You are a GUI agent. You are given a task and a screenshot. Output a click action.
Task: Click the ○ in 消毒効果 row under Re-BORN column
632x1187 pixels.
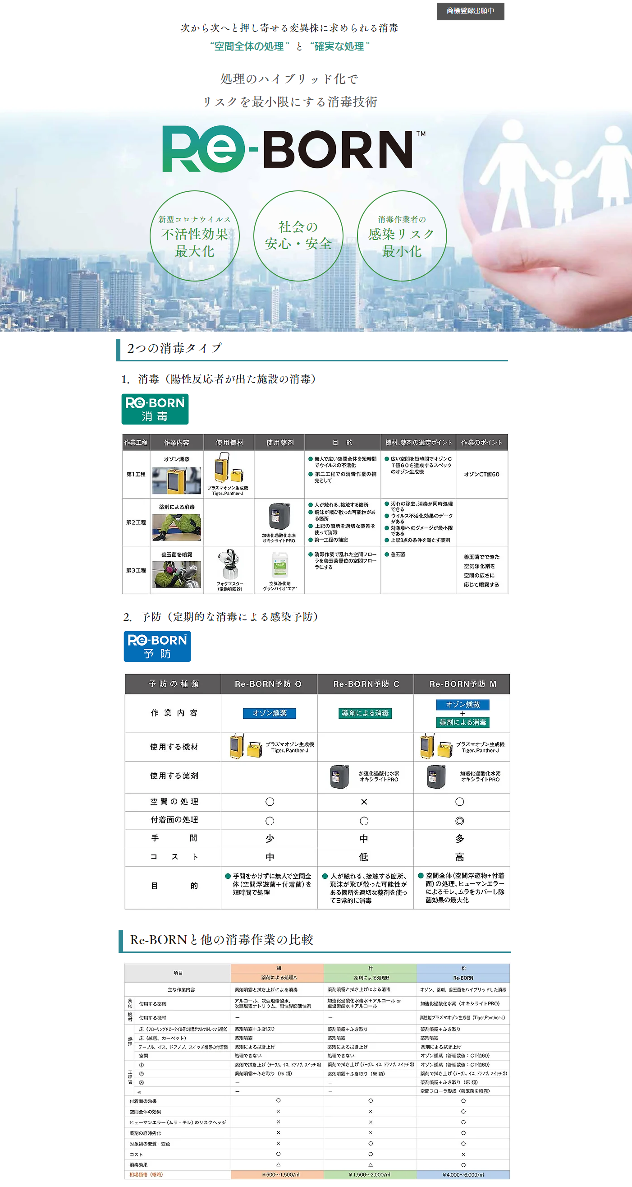pos(463,1165)
